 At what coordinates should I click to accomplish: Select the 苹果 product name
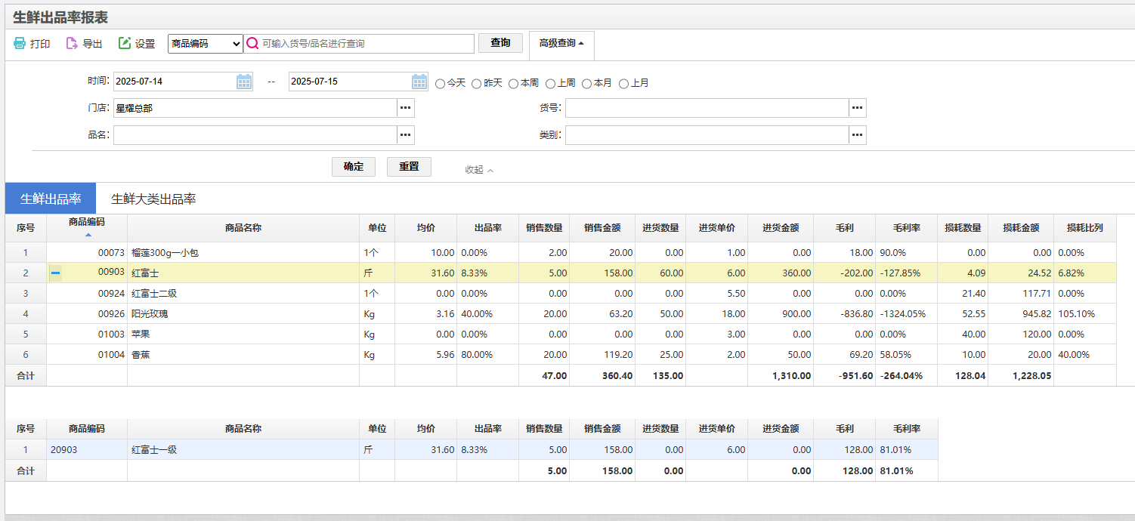(141, 334)
